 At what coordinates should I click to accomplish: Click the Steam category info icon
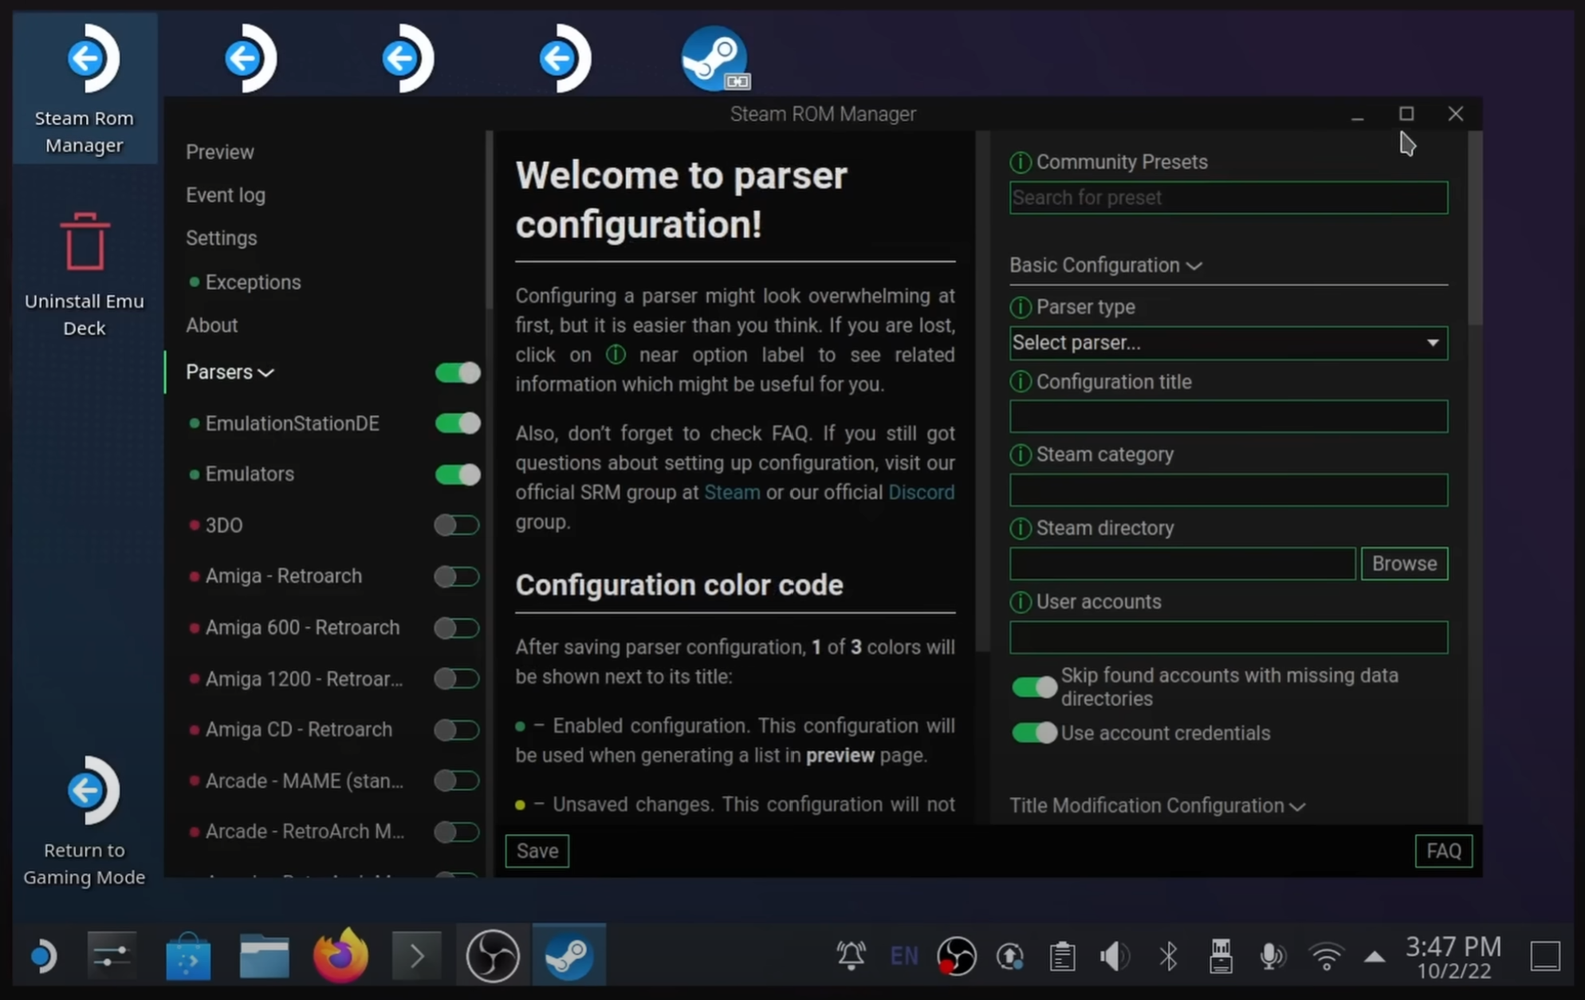1020,455
